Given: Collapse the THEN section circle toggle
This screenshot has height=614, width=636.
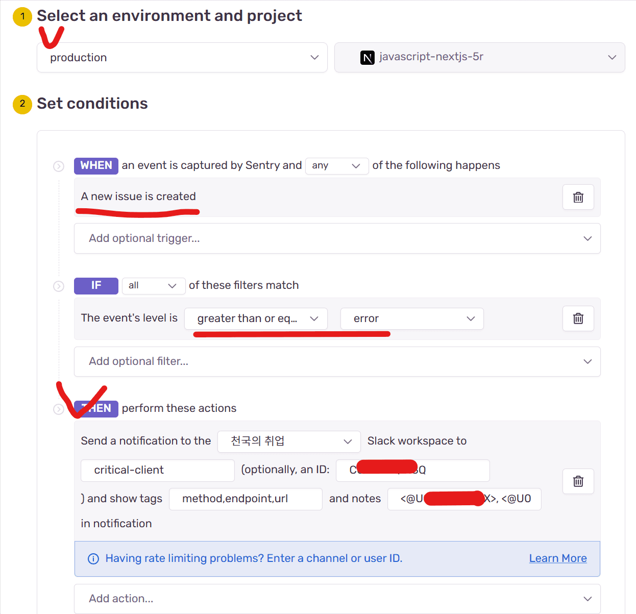Looking at the screenshot, I should click(x=59, y=409).
